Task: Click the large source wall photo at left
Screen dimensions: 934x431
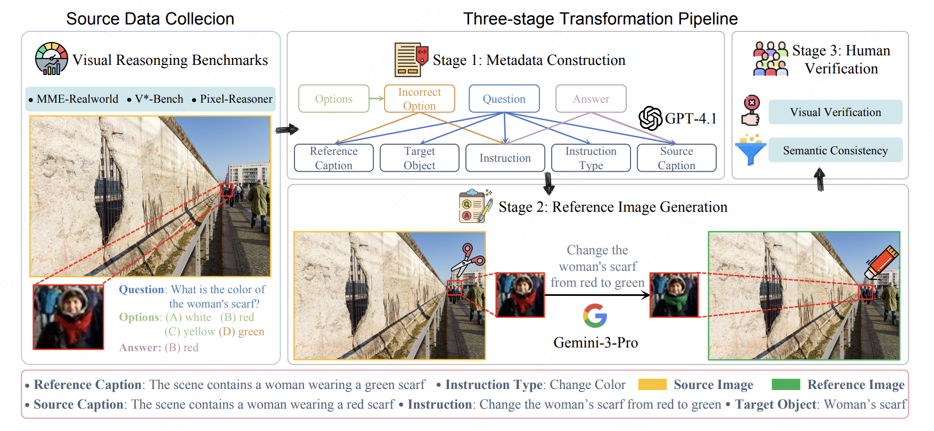Action: [150, 196]
